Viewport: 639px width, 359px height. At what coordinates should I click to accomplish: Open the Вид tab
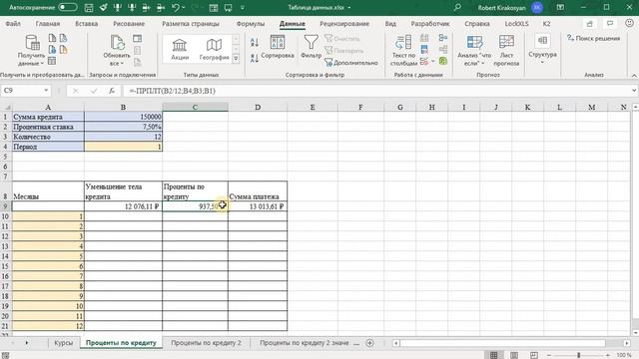click(390, 24)
